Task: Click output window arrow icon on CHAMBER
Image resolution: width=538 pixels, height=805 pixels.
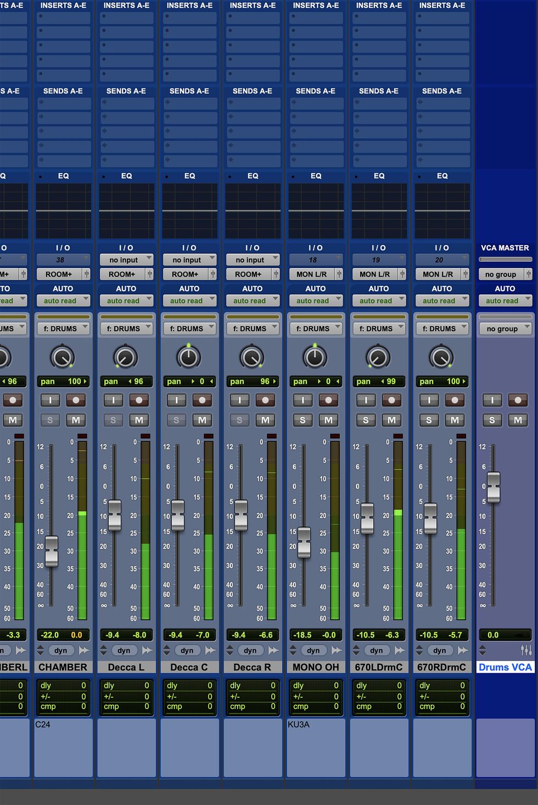Action: [84, 651]
